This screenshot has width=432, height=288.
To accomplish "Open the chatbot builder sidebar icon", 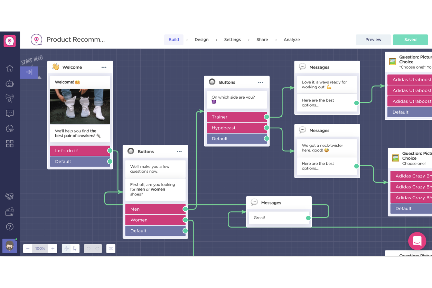I will [x=10, y=83].
